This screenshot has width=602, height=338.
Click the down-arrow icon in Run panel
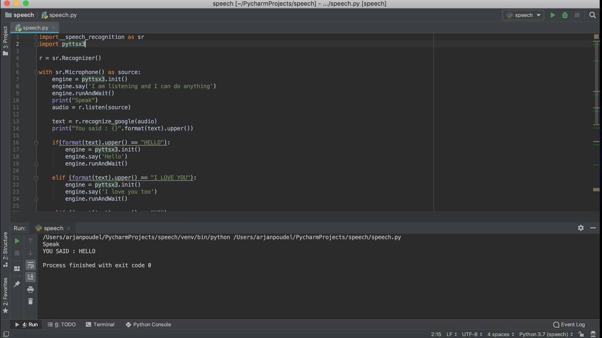(x=31, y=253)
